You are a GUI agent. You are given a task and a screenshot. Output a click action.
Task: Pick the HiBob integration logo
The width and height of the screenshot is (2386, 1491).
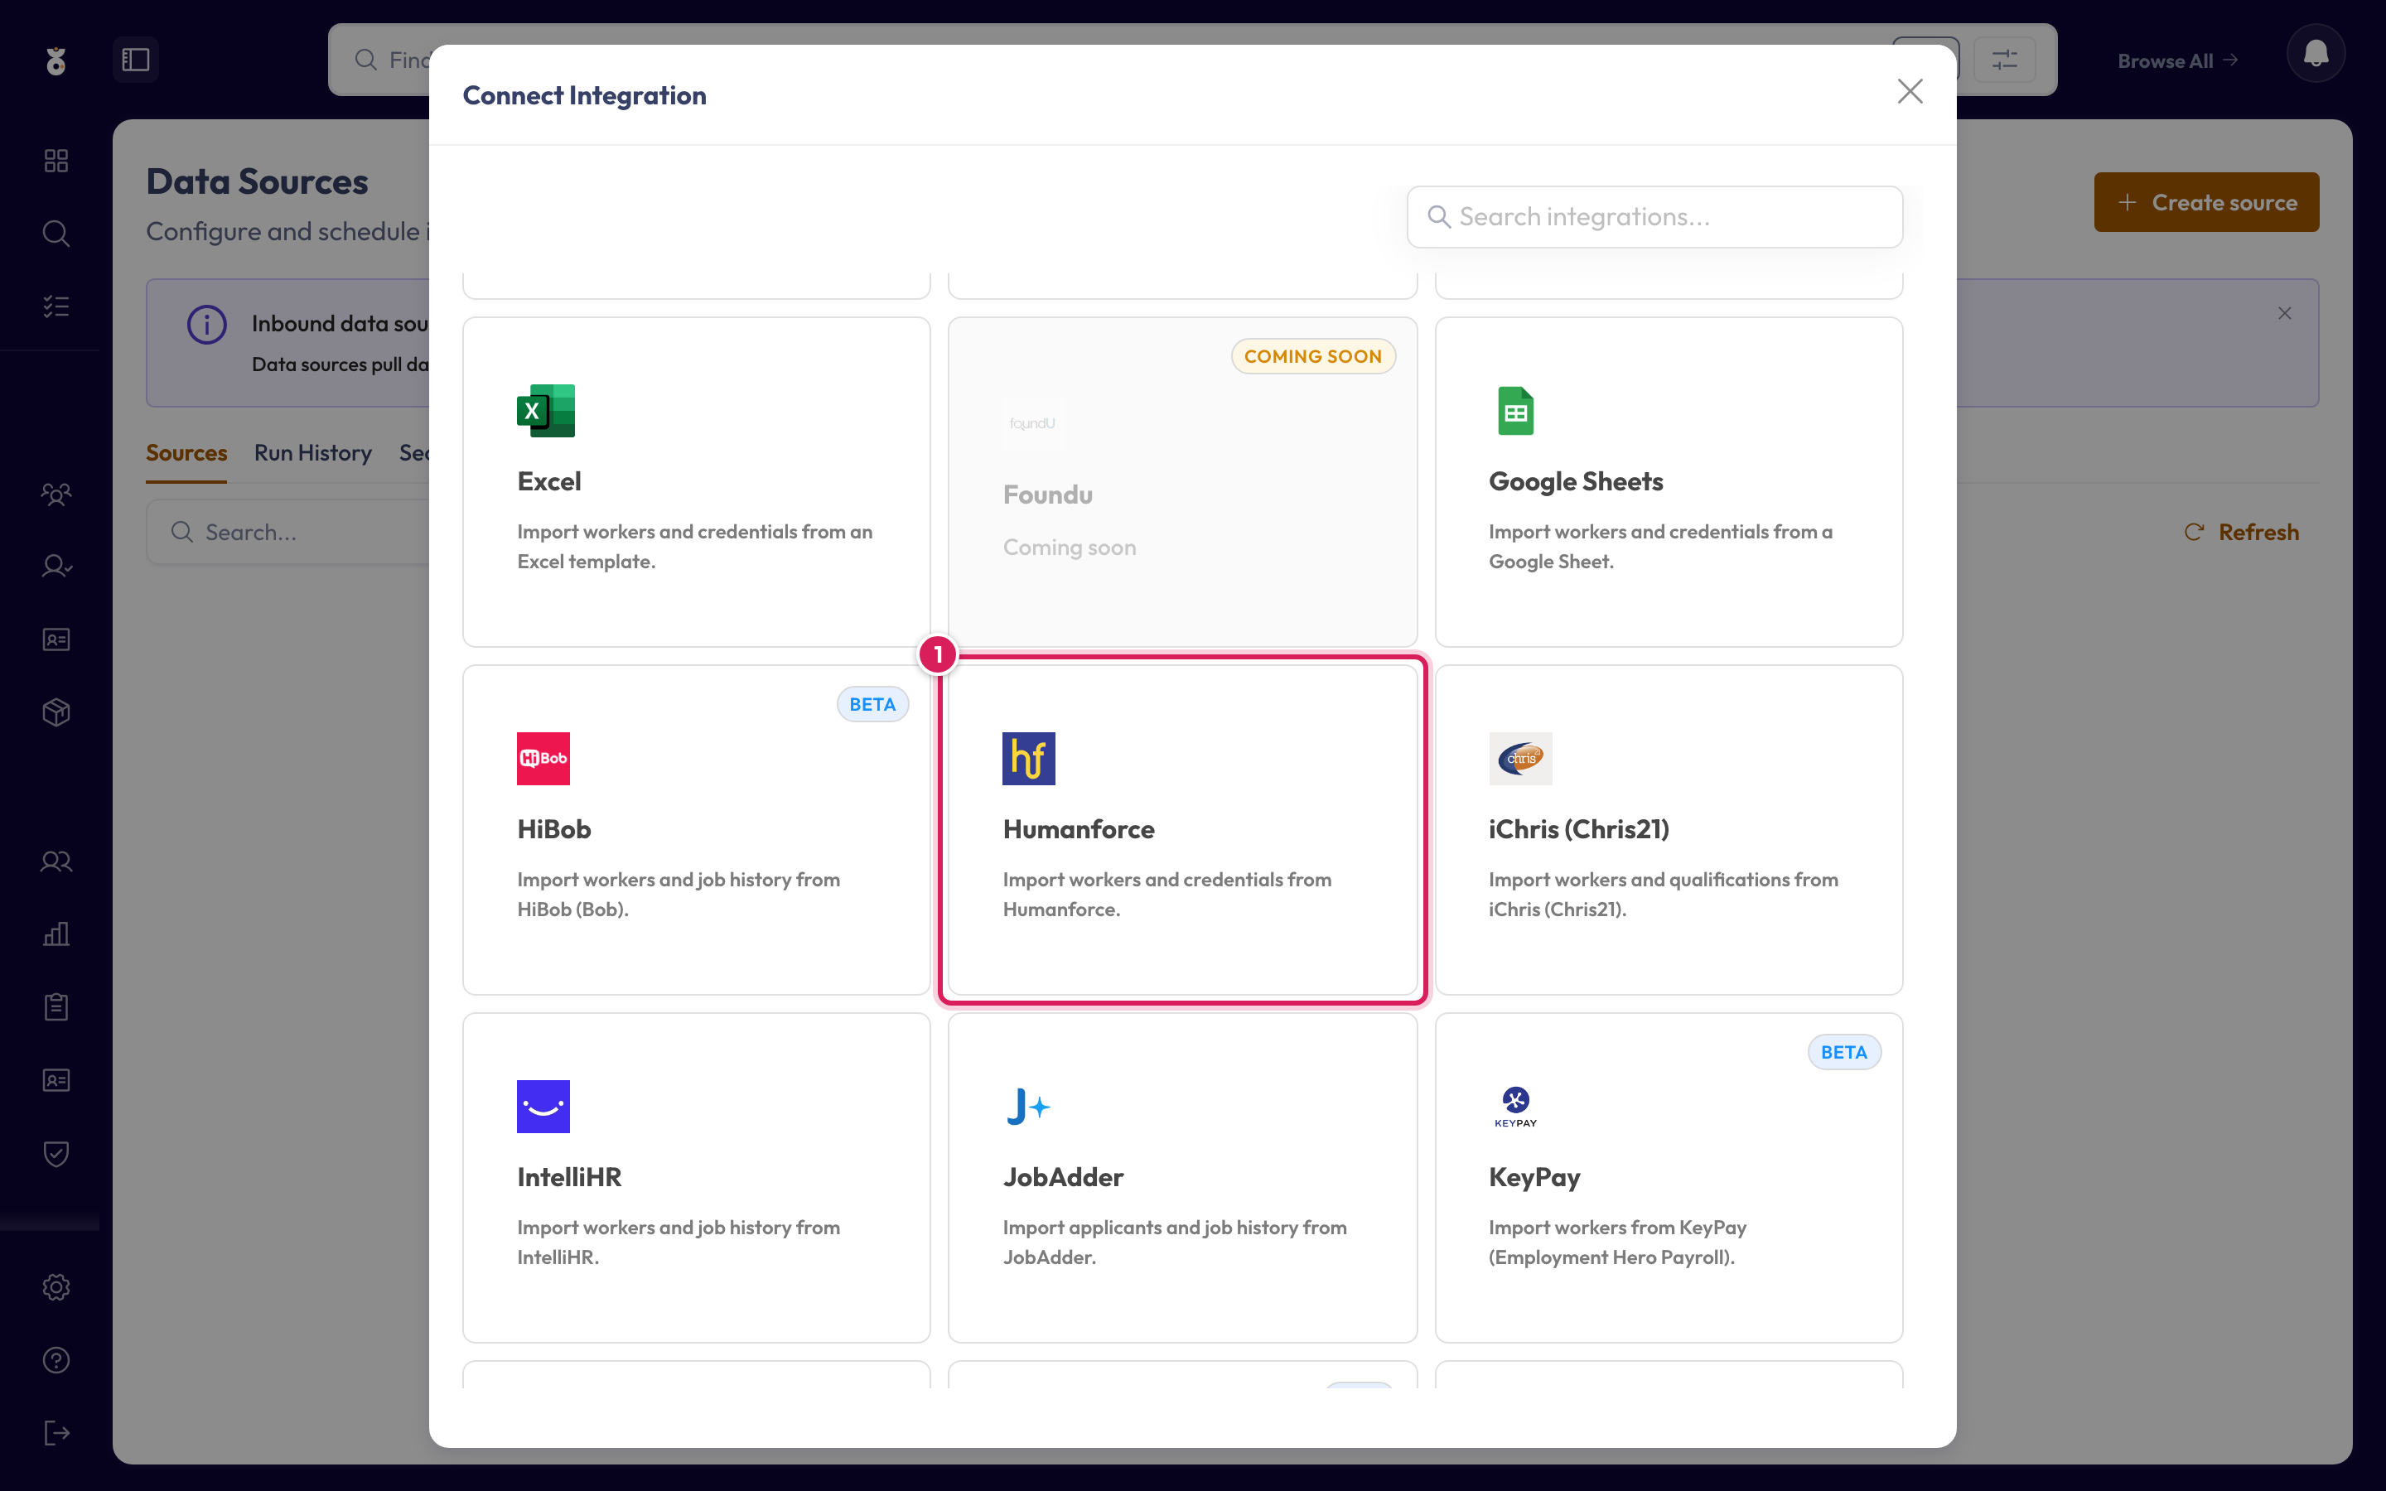point(543,758)
